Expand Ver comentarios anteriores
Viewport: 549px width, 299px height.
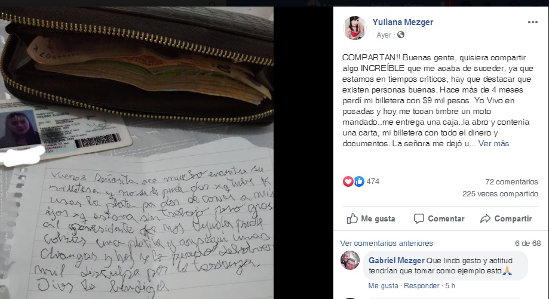click(387, 243)
